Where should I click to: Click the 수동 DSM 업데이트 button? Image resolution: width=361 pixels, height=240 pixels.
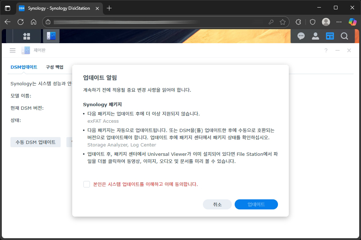point(35,142)
